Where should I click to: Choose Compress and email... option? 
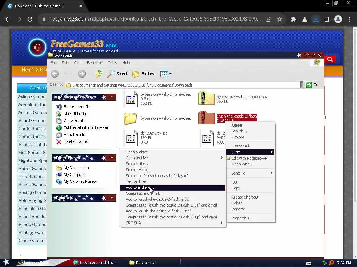[172, 193]
